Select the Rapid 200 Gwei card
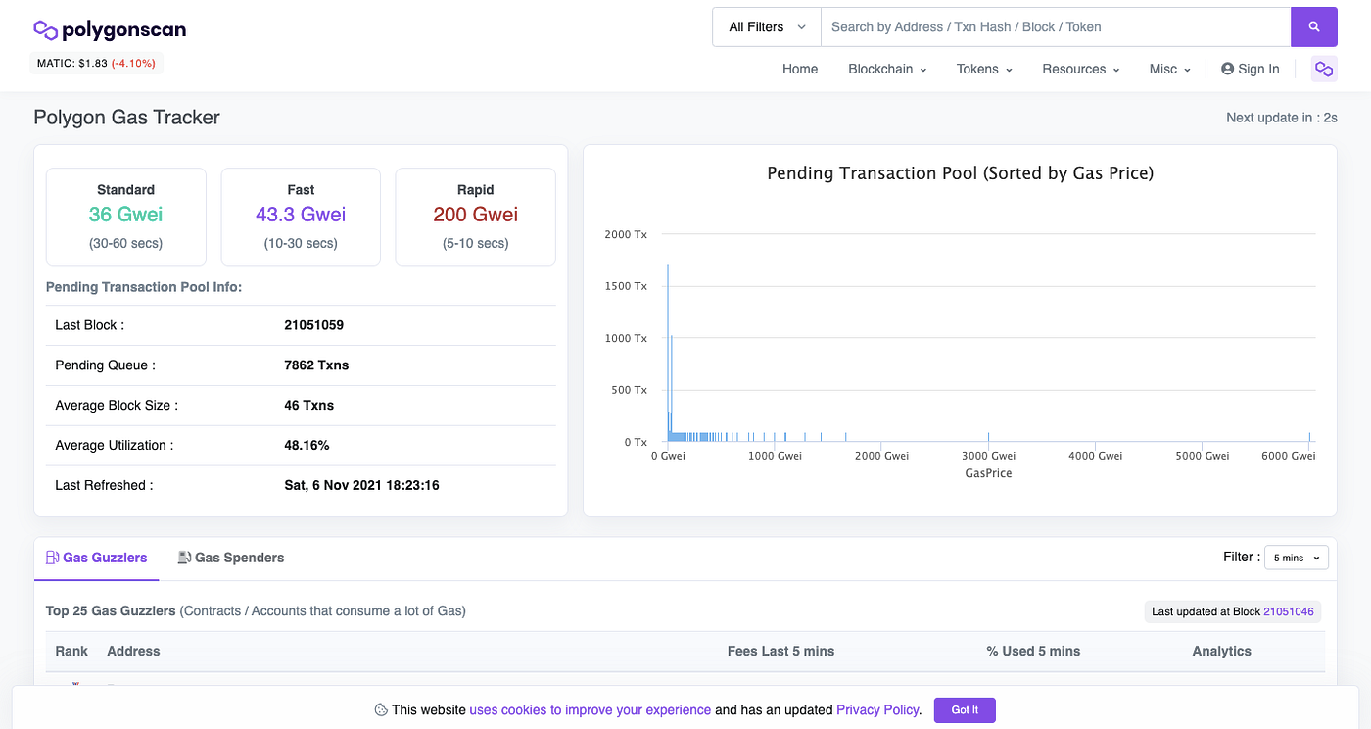The height and width of the screenshot is (729, 1371). (x=476, y=217)
